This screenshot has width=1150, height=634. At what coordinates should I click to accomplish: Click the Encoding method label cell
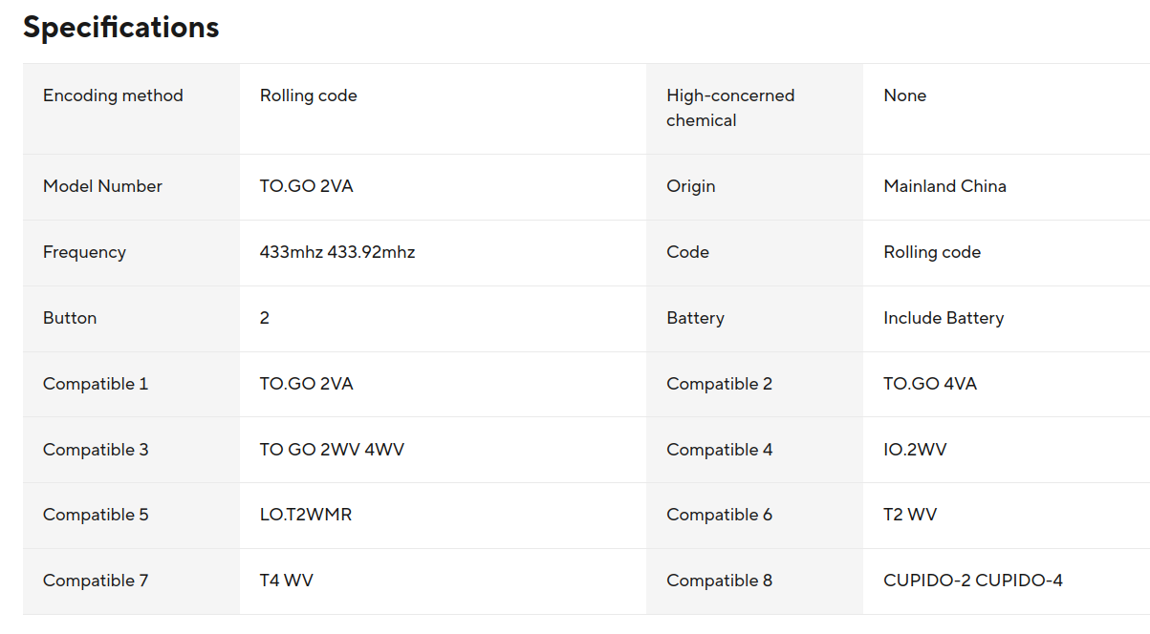[113, 95]
